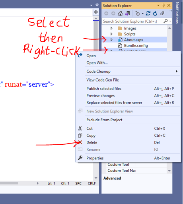Viewport: 183px width, 204px height.
Task: Click the editor split window handle icon
Action: [x=96, y=12]
